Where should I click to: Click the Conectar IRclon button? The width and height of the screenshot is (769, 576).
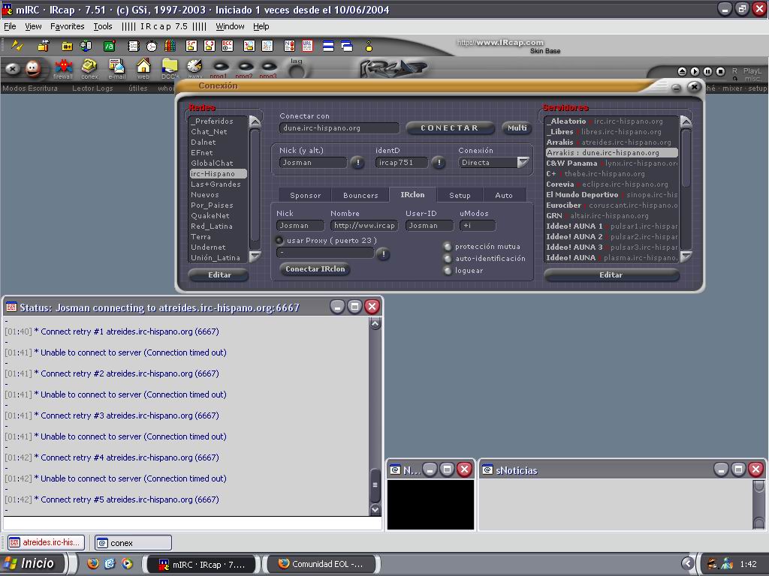pos(315,269)
